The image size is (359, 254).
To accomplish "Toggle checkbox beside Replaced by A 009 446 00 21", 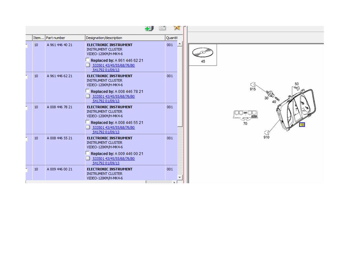I will tap(88, 153).
